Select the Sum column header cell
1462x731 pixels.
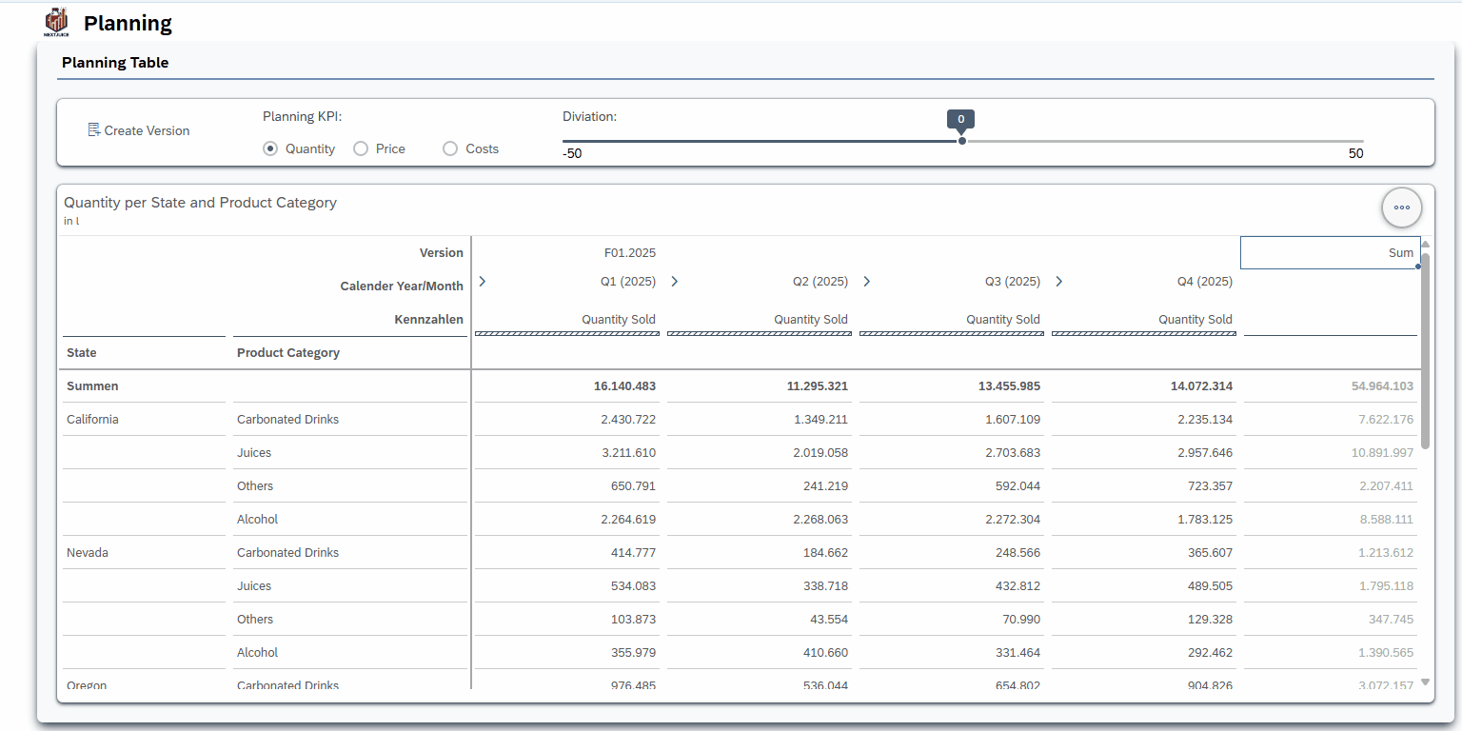click(1331, 253)
